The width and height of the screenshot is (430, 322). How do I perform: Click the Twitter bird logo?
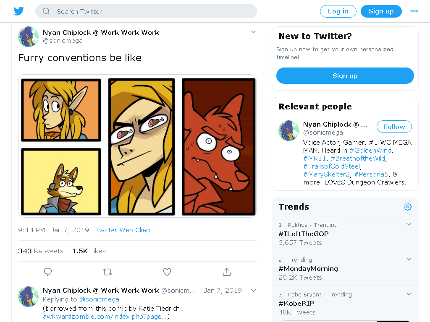click(x=19, y=11)
